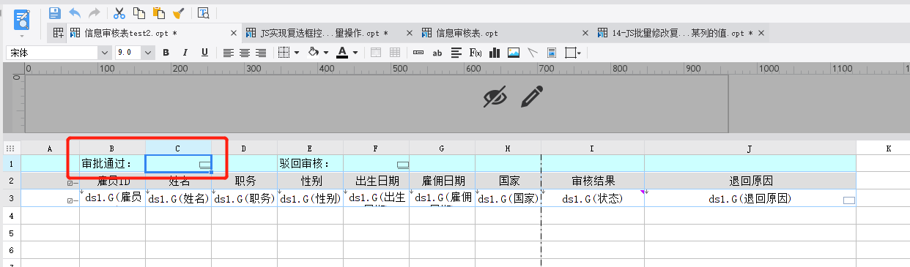Select cell 驳回审核：
This screenshot has height=267, width=910.
coord(311,163)
